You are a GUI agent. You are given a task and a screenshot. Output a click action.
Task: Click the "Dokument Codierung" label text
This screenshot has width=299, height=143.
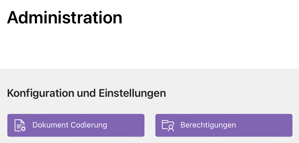(x=70, y=125)
